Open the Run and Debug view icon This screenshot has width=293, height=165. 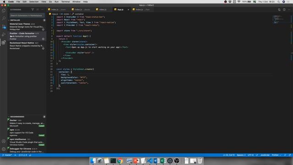(x=4, y=34)
